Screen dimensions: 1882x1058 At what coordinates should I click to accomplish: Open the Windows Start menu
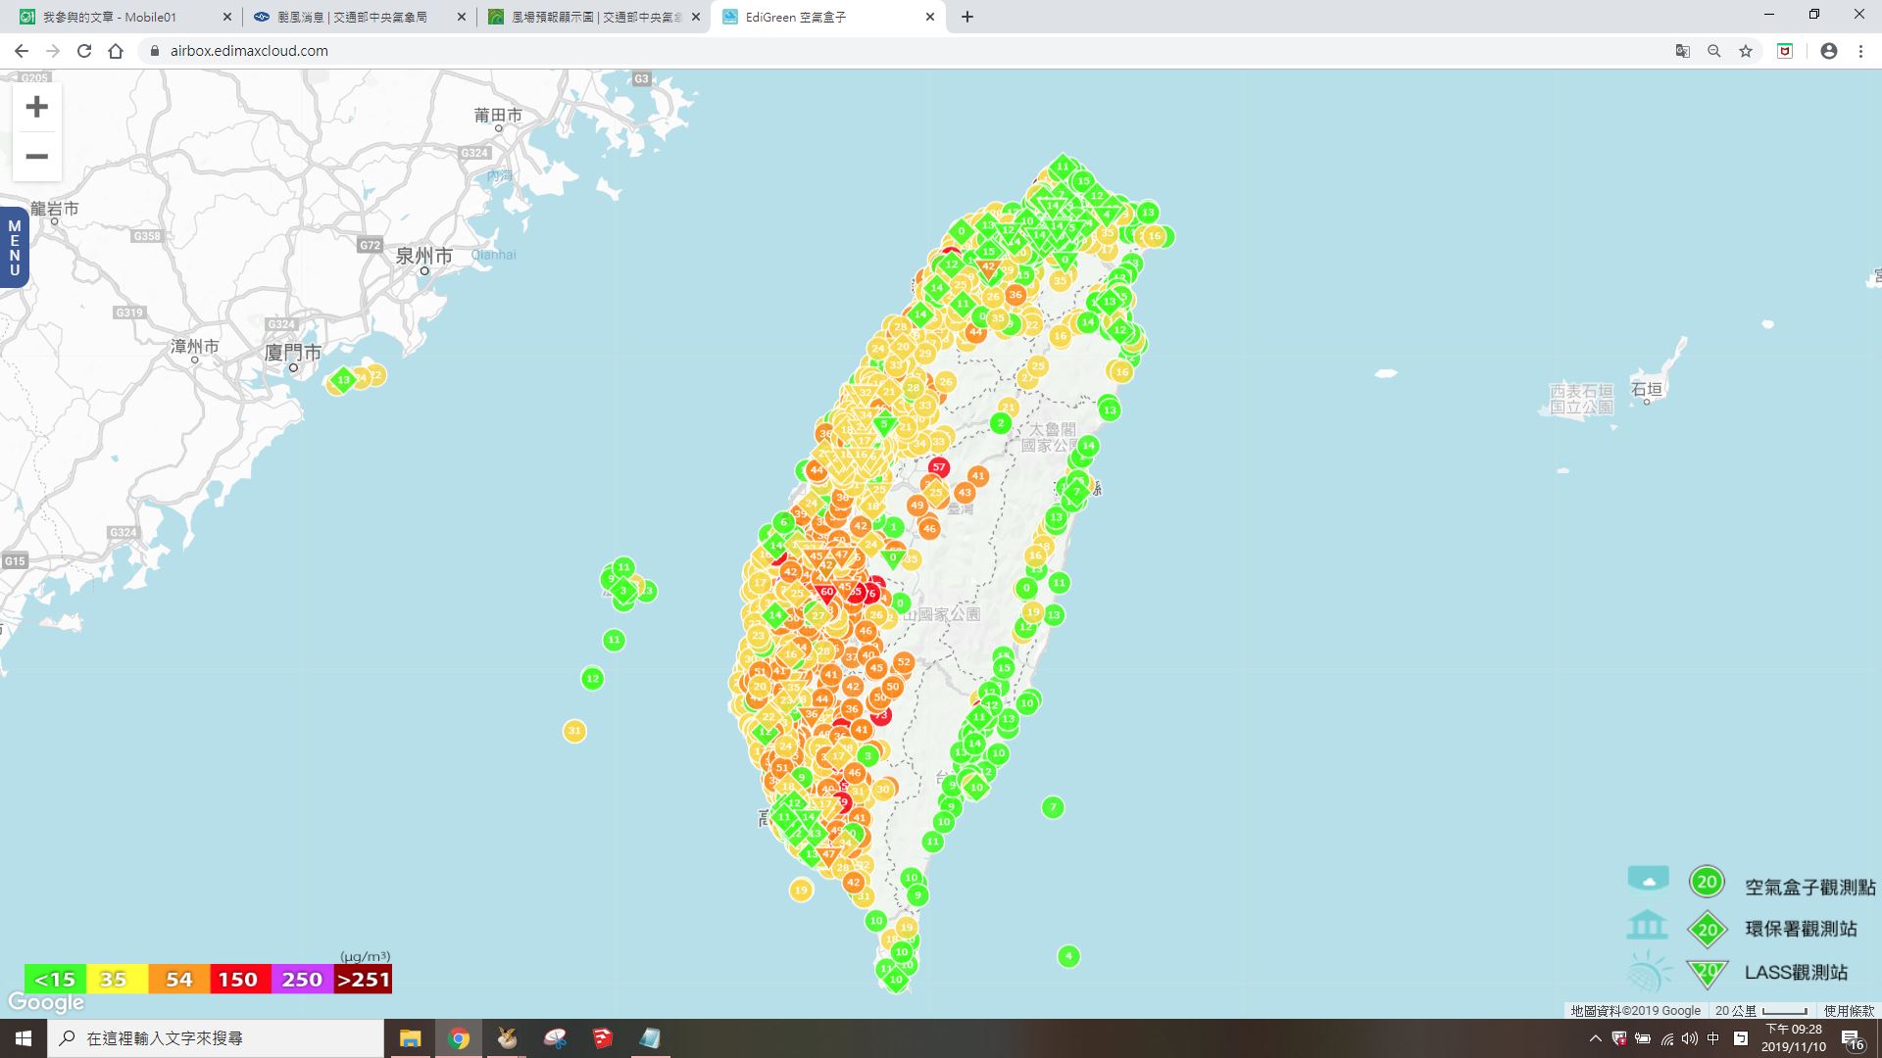pyautogui.click(x=24, y=1038)
